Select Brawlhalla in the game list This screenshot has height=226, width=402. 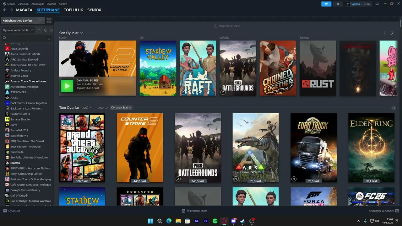coord(17,152)
